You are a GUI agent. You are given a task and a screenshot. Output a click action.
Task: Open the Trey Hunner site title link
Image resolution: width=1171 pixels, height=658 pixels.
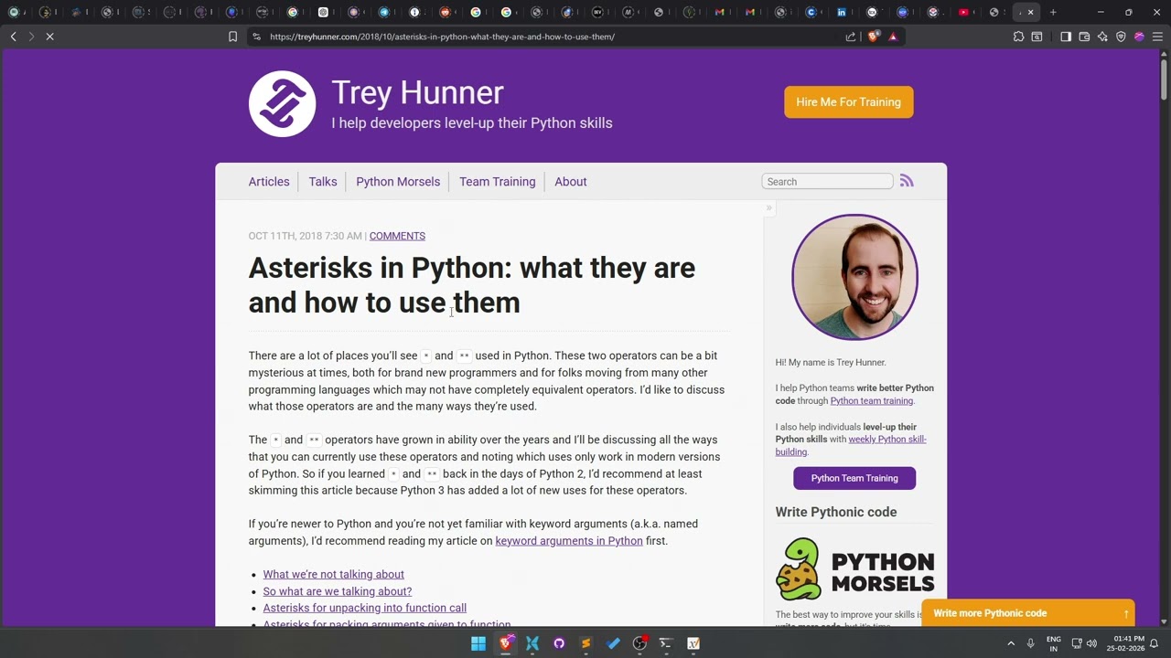coord(417,92)
